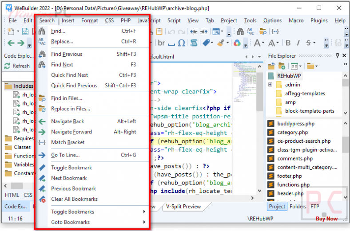Select the REHubWP root folder
Image resolution: width=350 pixels, height=231 pixels.
coord(289,76)
